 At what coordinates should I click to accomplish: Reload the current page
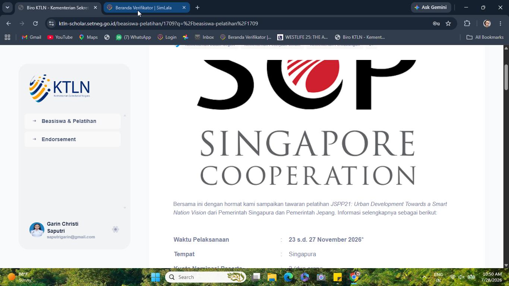pyautogui.click(x=35, y=23)
